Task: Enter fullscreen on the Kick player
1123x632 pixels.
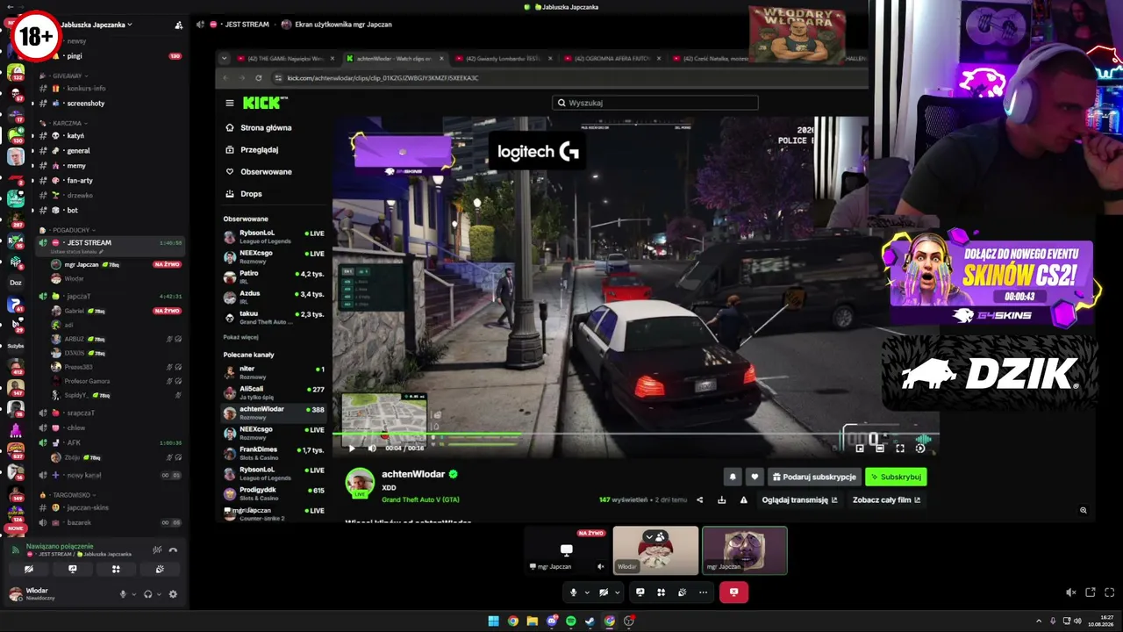Action: [x=900, y=449]
